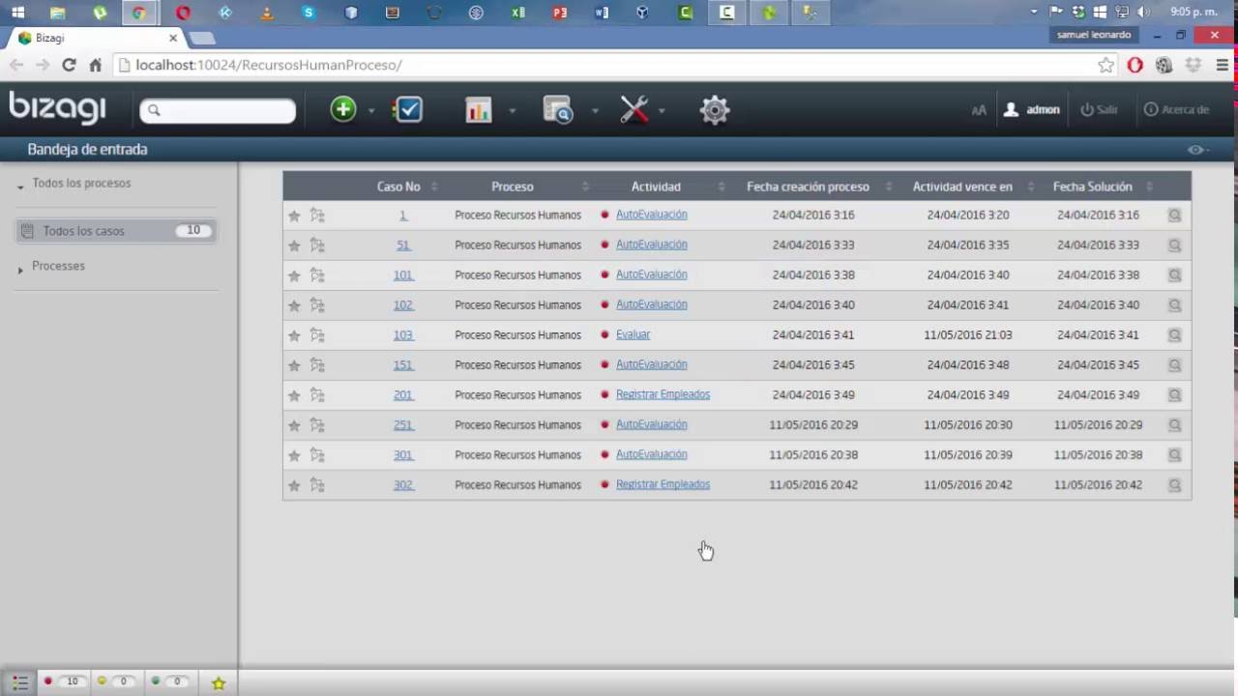
Task: Toggle the eye view icon in header
Action: click(1196, 150)
